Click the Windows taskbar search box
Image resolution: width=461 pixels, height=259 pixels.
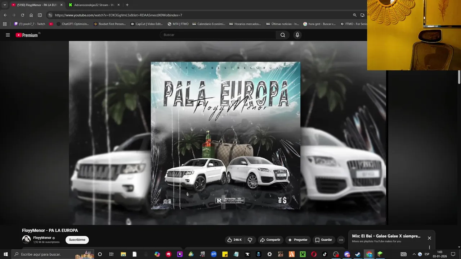coord(53,254)
